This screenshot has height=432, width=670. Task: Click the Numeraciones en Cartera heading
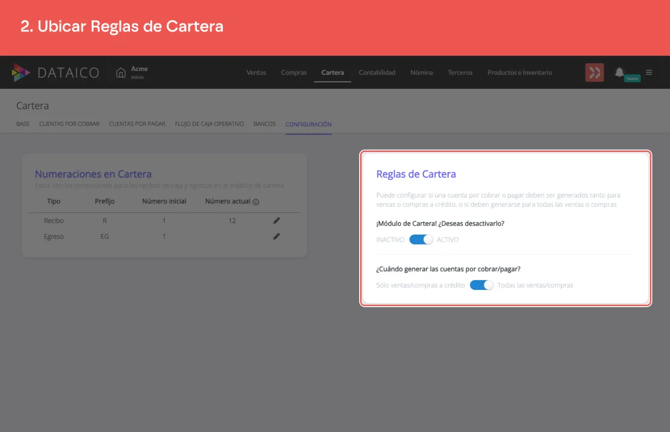(x=93, y=174)
